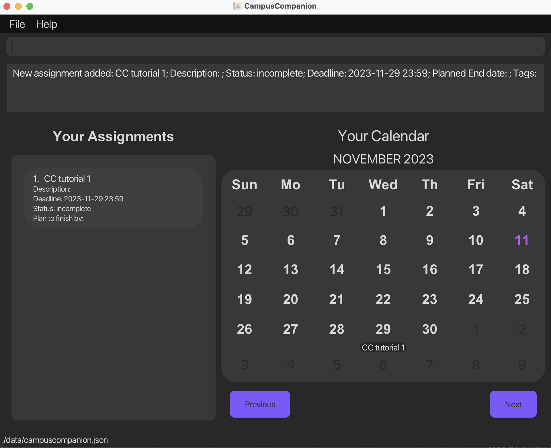The image size is (551, 448).
Task: Click the Mo column header
Action: coord(290,184)
